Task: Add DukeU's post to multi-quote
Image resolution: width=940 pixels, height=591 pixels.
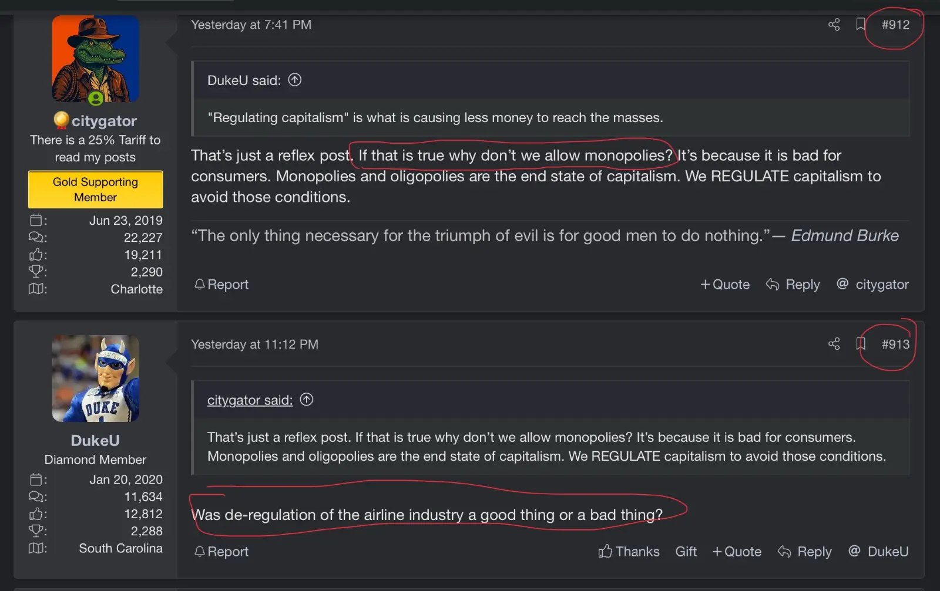Action: click(737, 552)
